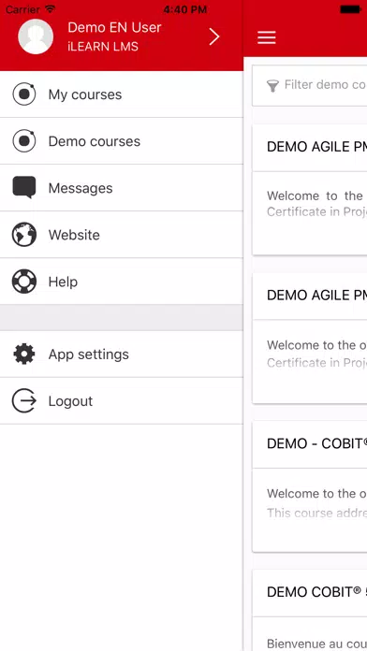Screen dimensions: 367x651
Task: Click the Carrier status label
Action: [x=22, y=9]
